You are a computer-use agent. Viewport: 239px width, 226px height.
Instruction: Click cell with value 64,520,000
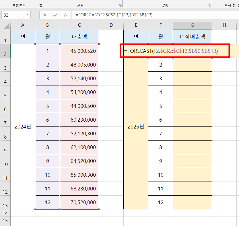tap(79, 161)
